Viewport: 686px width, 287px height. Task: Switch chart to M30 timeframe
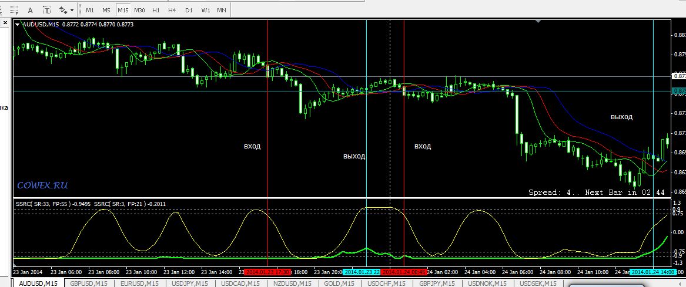pos(139,10)
